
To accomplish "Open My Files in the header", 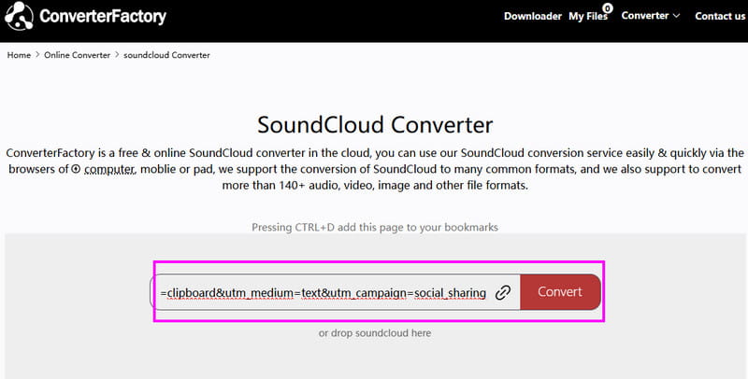I will tap(588, 16).
